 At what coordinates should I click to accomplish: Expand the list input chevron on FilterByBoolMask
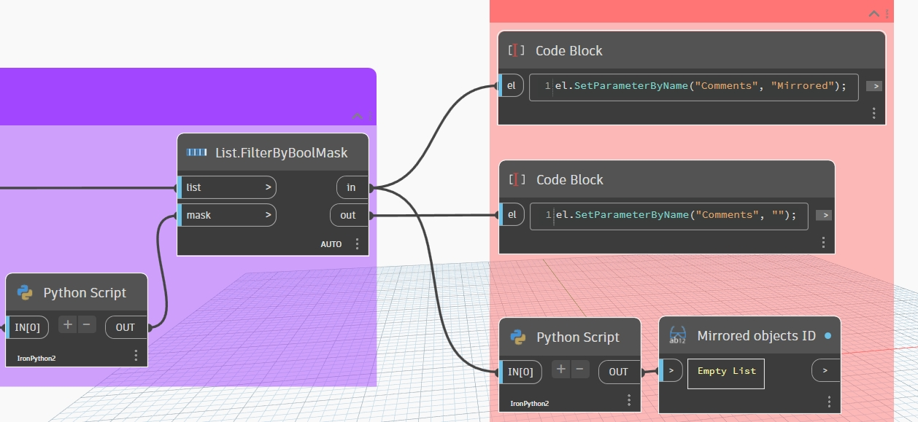[269, 187]
